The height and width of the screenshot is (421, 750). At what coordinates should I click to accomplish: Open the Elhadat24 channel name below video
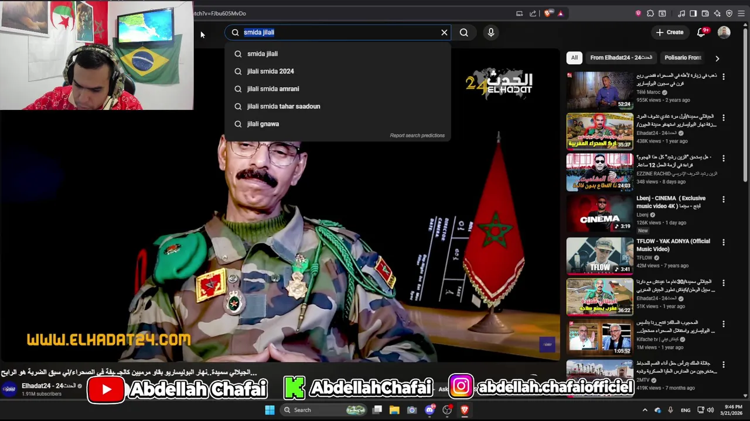click(x=49, y=386)
